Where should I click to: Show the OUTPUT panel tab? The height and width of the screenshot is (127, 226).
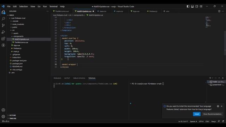pyautogui.click(x=67, y=78)
